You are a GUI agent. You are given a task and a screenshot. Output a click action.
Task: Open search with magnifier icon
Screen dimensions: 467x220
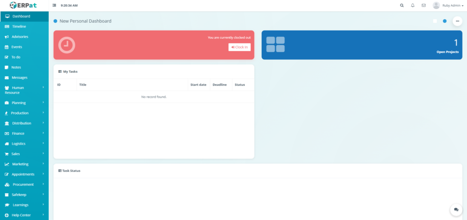(x=402, y=5)
